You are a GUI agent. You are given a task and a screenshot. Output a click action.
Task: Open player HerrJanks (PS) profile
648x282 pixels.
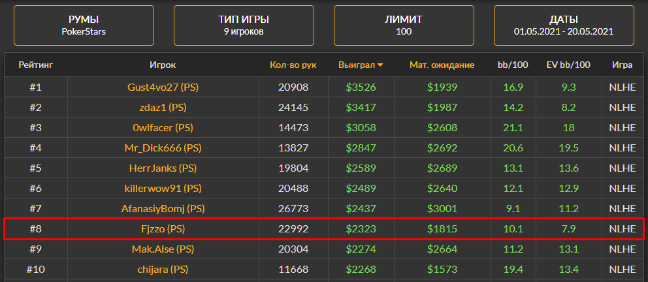(x=163, y=168)
